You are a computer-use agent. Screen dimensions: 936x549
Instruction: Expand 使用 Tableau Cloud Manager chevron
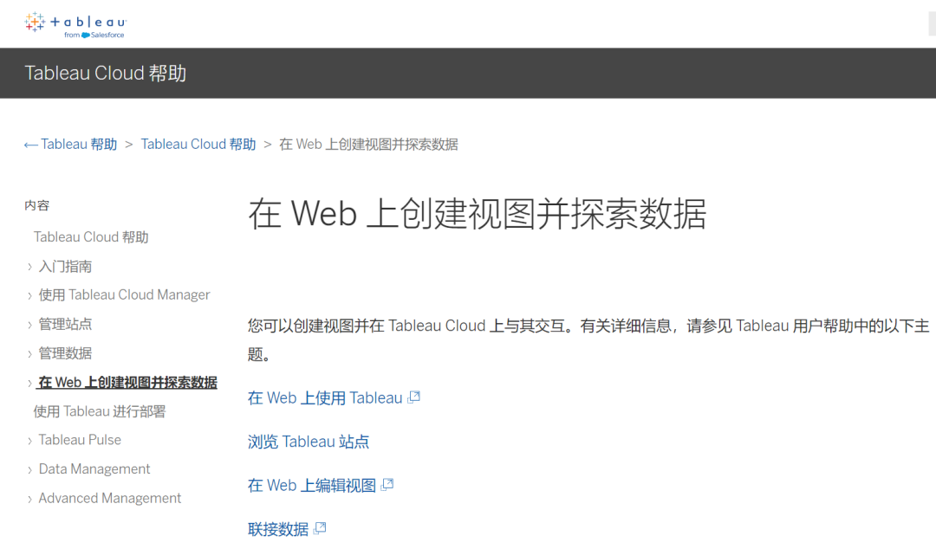point(29,295)
